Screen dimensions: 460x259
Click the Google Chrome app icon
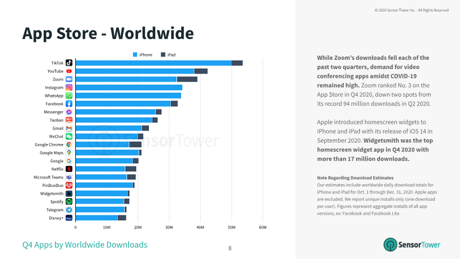(69, 144)
